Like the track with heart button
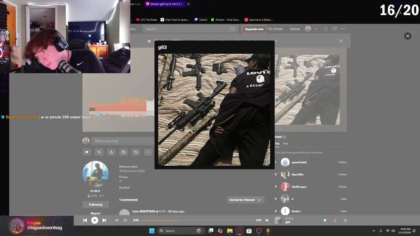 87,152
